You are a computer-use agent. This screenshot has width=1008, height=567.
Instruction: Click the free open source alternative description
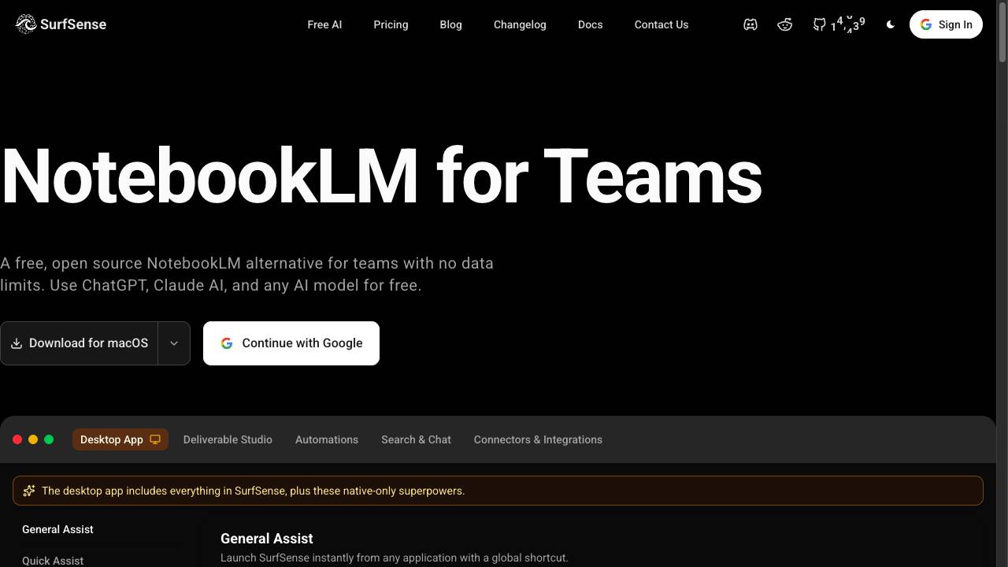(x=246, y=274)
